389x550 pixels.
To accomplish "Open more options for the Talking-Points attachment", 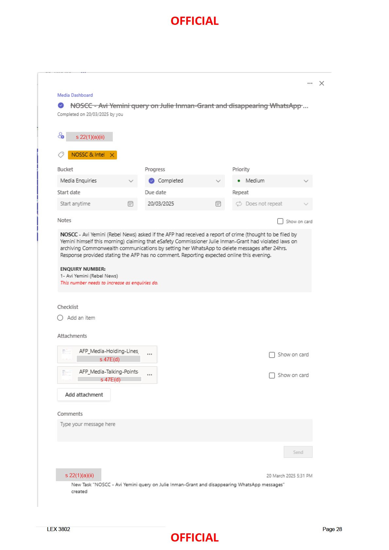I will pos(150,375).
